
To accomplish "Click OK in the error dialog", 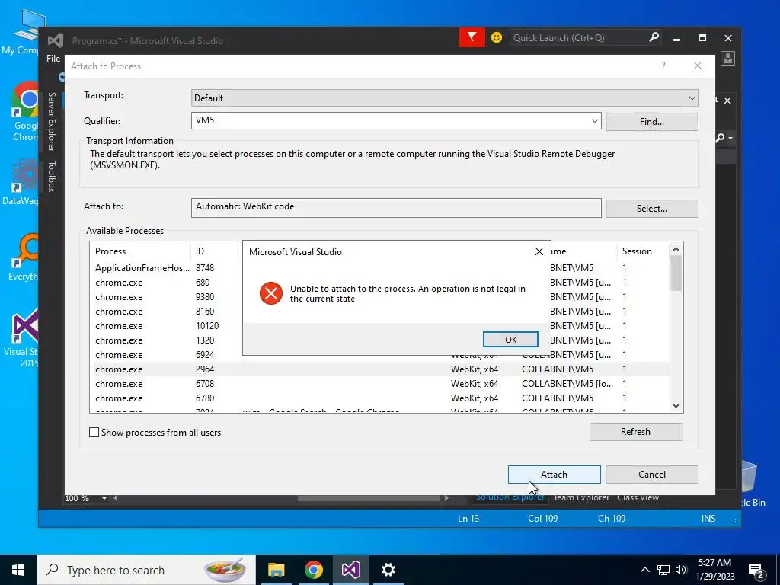I will point(510,339).
